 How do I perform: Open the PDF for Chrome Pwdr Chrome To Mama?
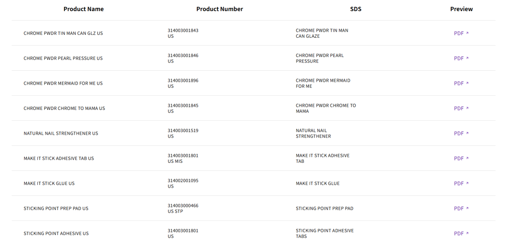coord(461,108)
